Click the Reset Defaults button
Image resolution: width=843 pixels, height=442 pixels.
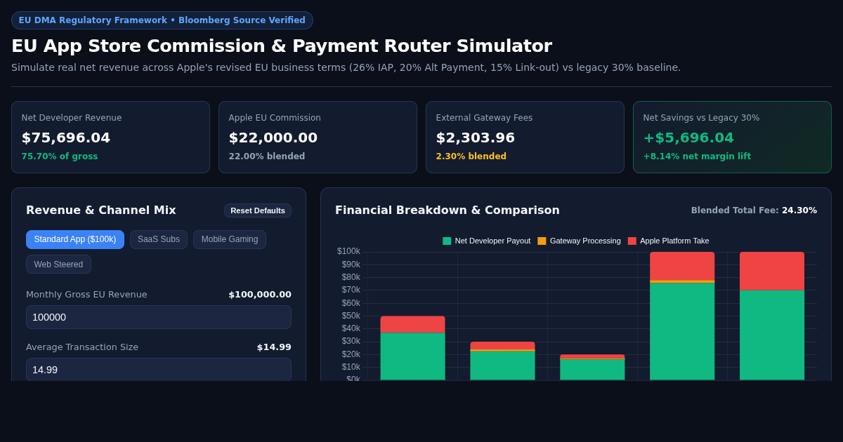[x=258, y=210]
